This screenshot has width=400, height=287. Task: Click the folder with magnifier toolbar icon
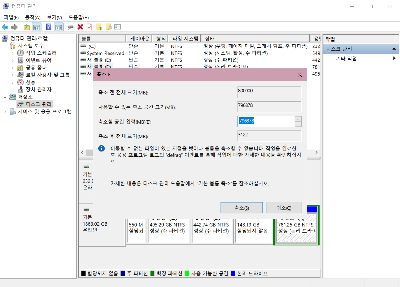(x=109, y=27)
